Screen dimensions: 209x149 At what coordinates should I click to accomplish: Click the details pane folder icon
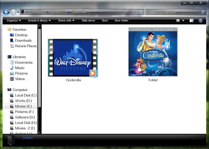pyautogui.click(x=11, y=140)
